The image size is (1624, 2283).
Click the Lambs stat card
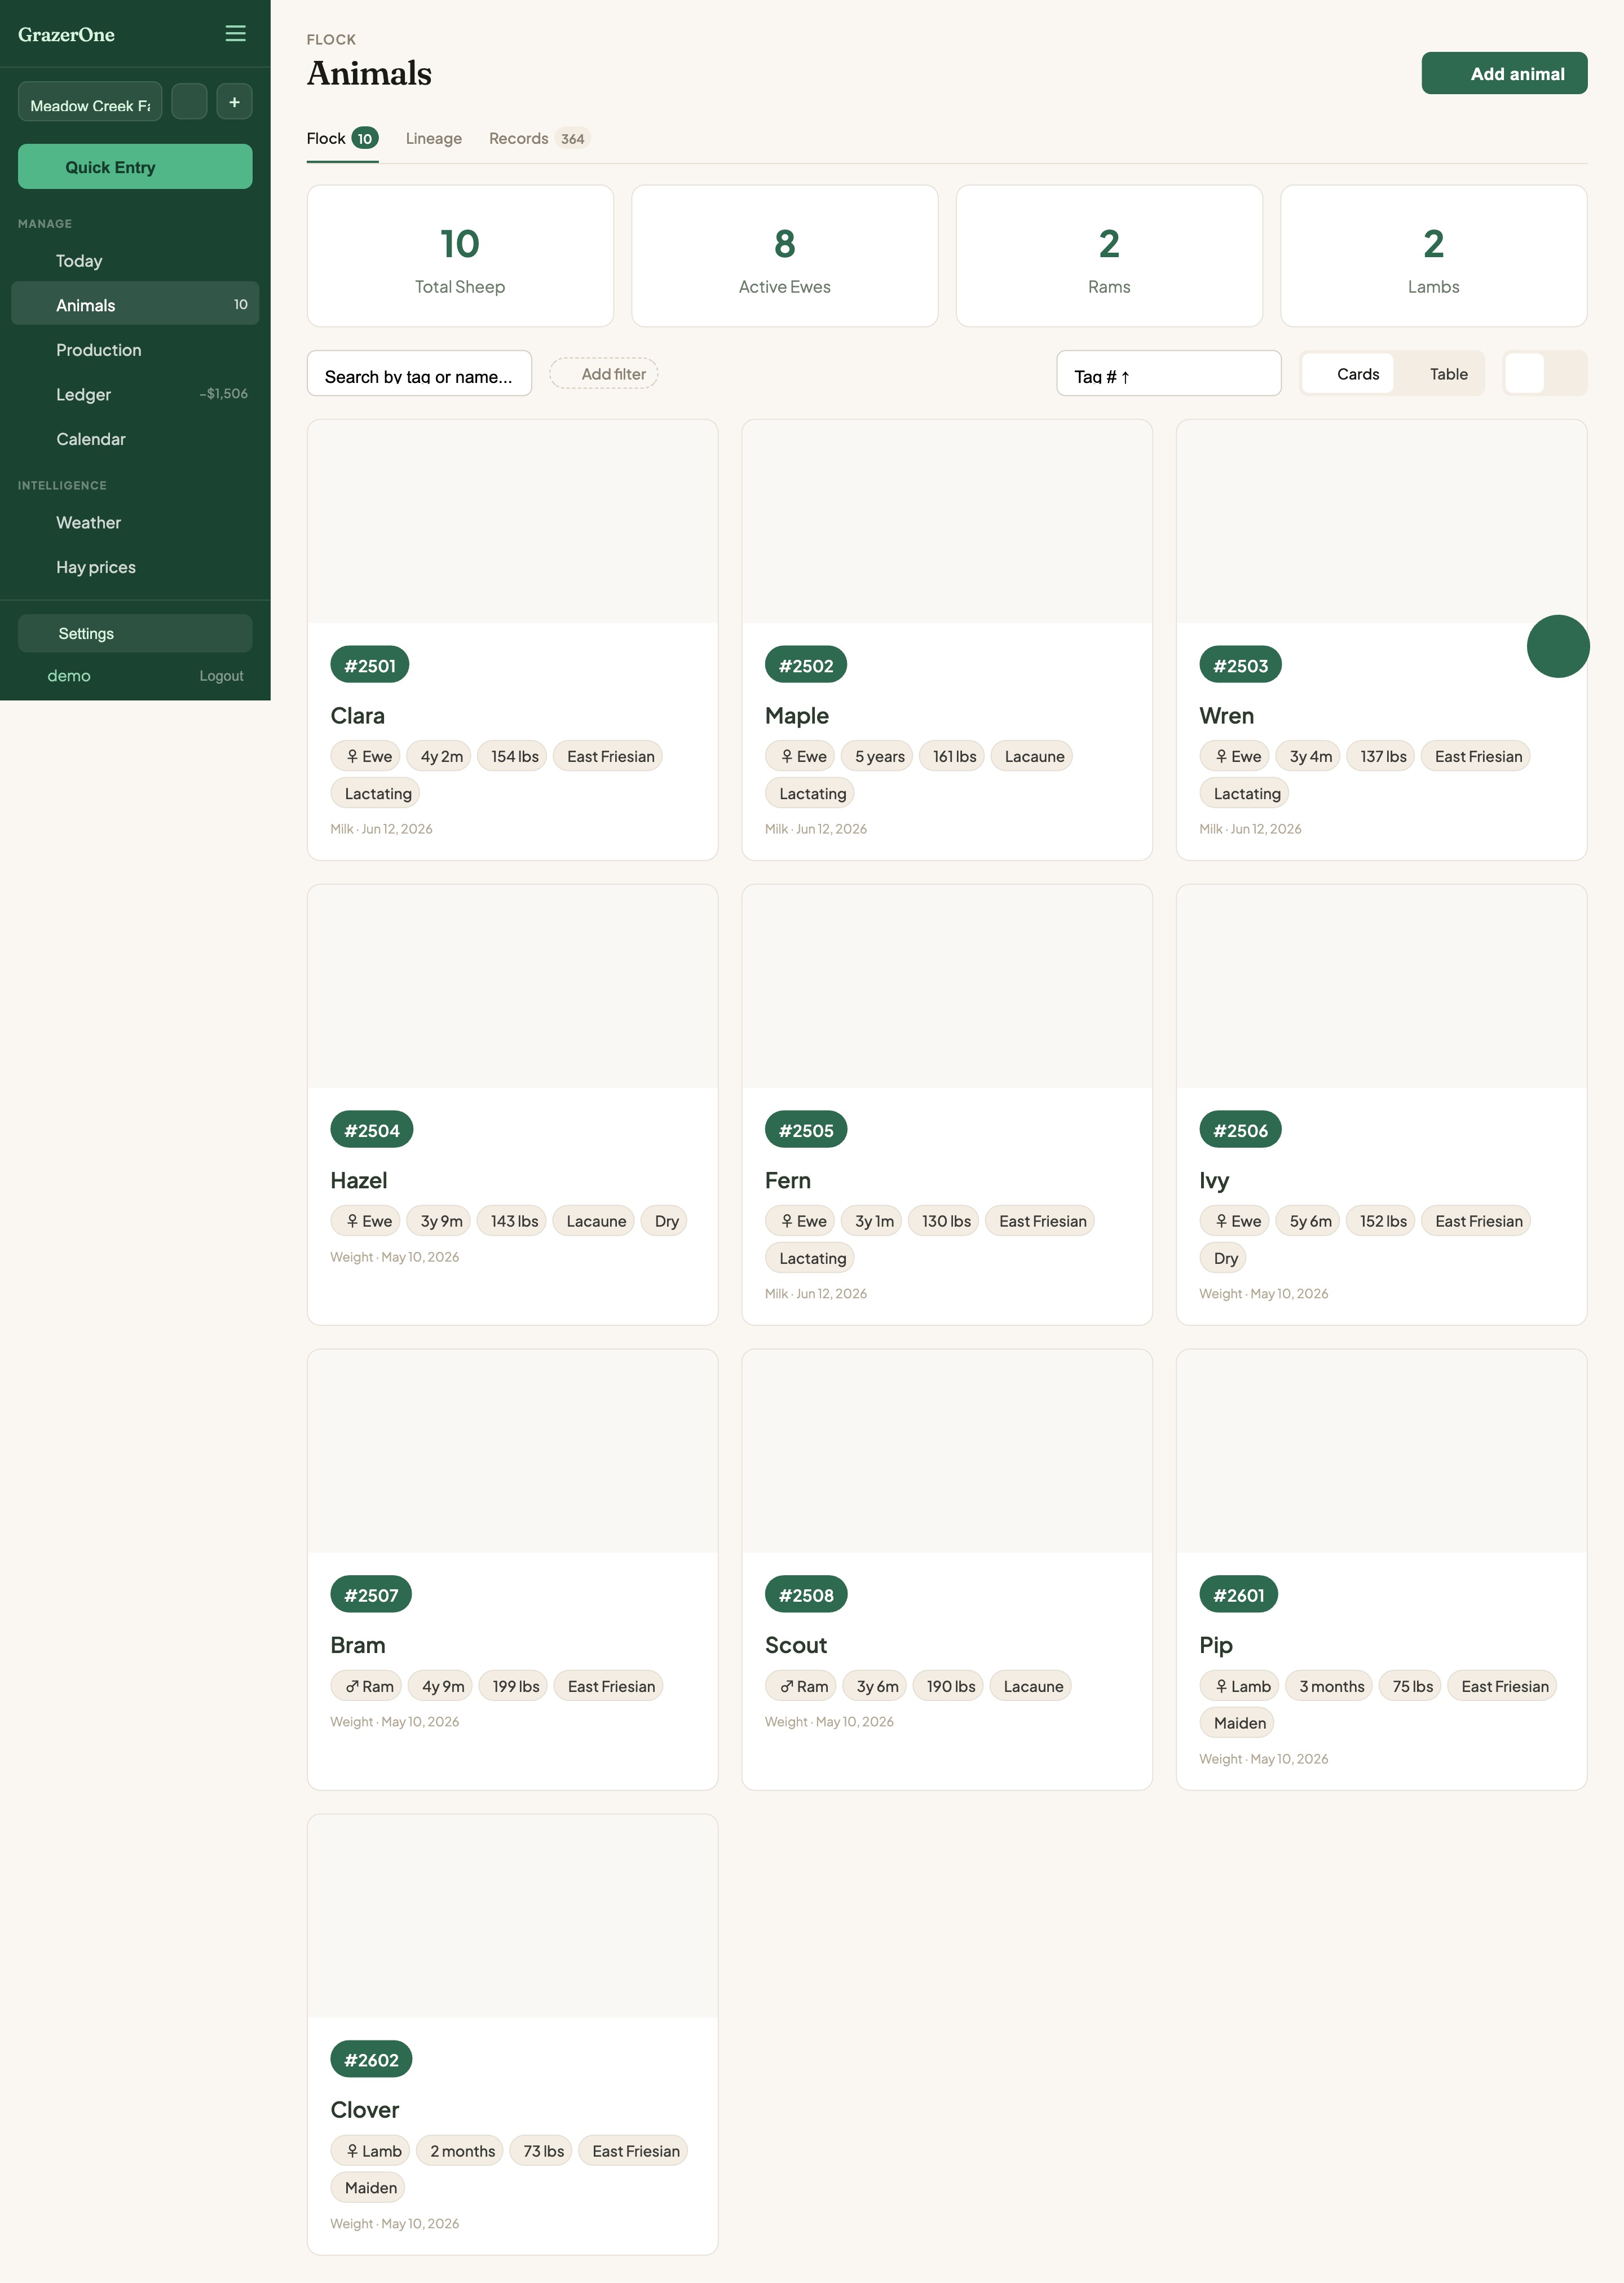[x=1433, y=256]
